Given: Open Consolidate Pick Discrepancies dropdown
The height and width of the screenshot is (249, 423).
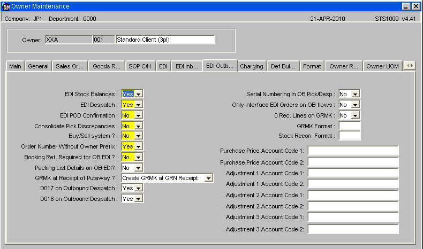Looking at the screenshot, I should [139, 126].
